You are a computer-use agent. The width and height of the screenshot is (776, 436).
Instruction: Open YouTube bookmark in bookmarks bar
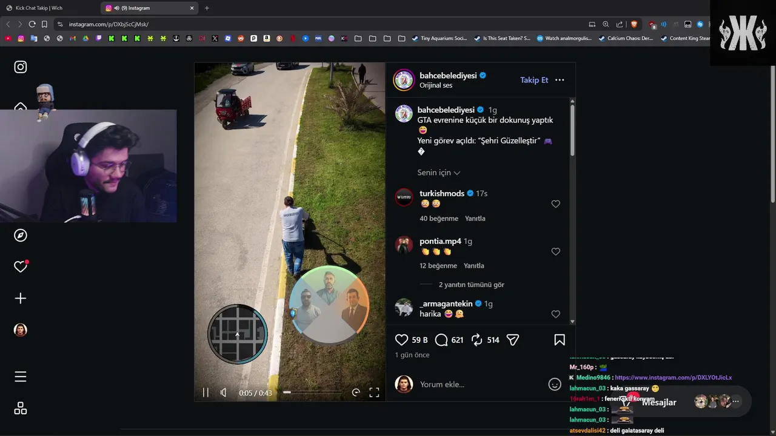[8, 38]
